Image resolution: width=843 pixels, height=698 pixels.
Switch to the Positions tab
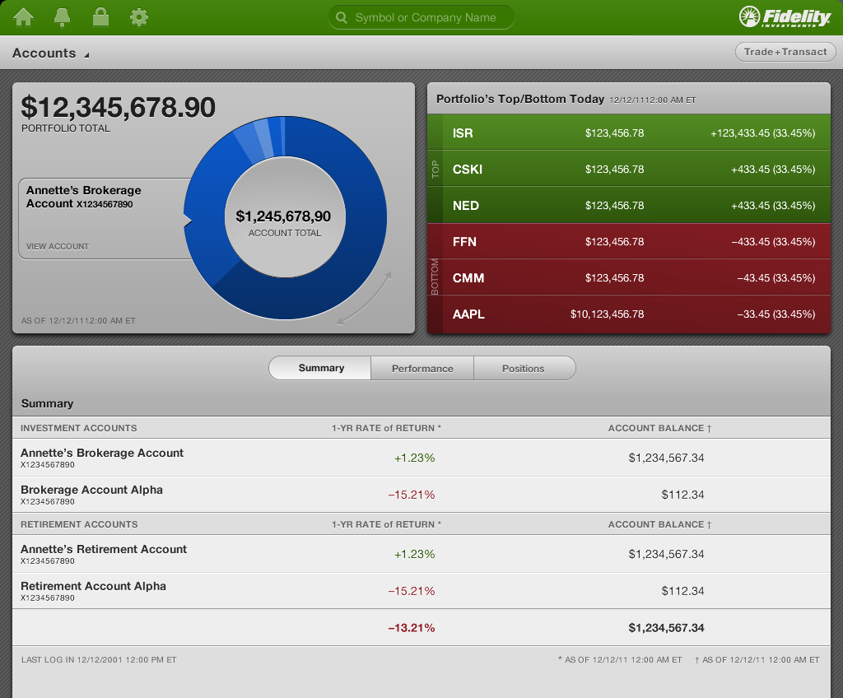(x=524, y=369)
